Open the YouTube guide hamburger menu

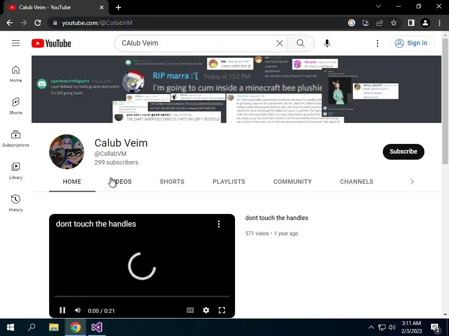(x=16, y=43)
